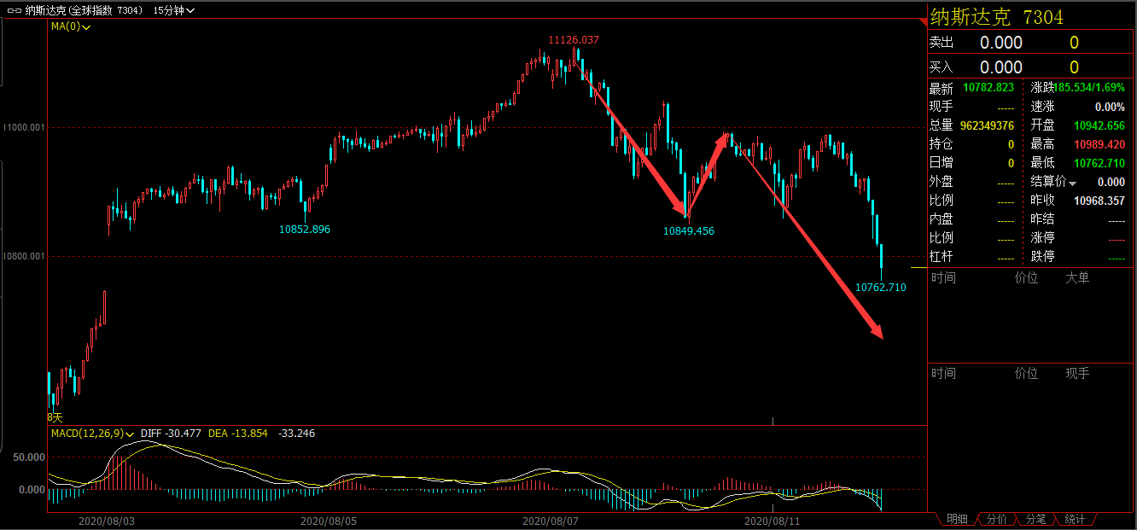The image size is (1137, 530).
Task: Click the 11126.037 high price label
Action: (x=573, y=39)
